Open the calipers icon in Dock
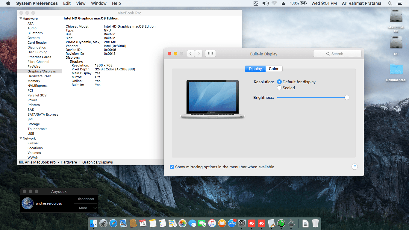Image resolution: width=409 pixels, height=230 pixels. pos(291,223)
